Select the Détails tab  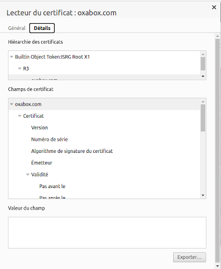click(x=42, y=28)
